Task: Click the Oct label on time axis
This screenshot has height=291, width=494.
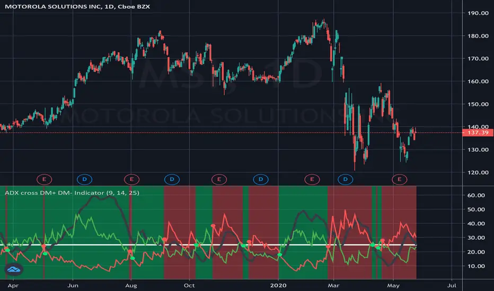Action: (x=189, y=286)
